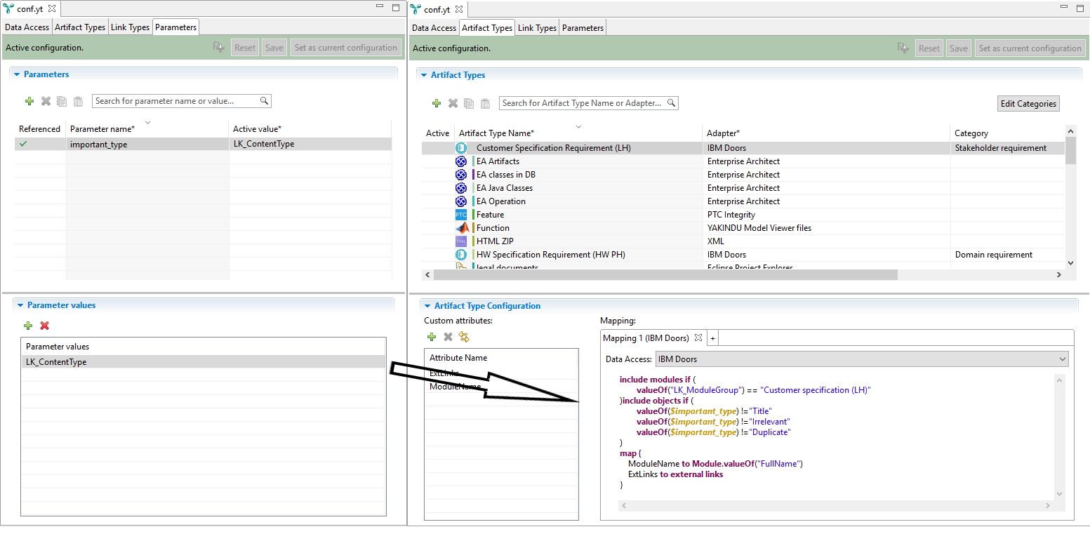Click EA Java Classes row icon
Screen dimensions: 1090x541
(461, 188)
